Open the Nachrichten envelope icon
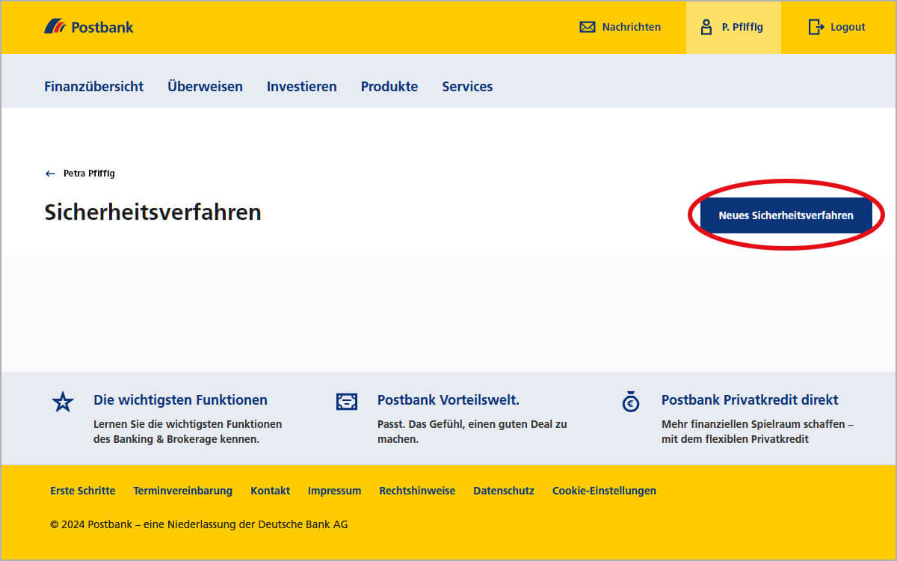 pyautogui.click(x=587, y=27)
